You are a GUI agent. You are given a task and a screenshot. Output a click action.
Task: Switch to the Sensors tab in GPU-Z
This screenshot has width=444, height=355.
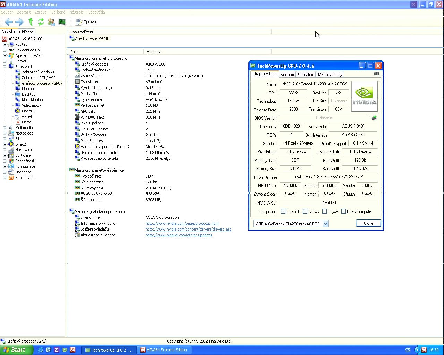tap(287, 75)
